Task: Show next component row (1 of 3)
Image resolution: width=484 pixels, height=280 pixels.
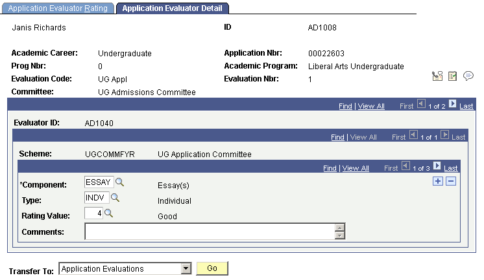Action: [437, 166]
